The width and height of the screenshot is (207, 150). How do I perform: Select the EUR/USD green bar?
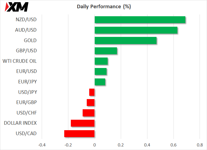(100, 72)
